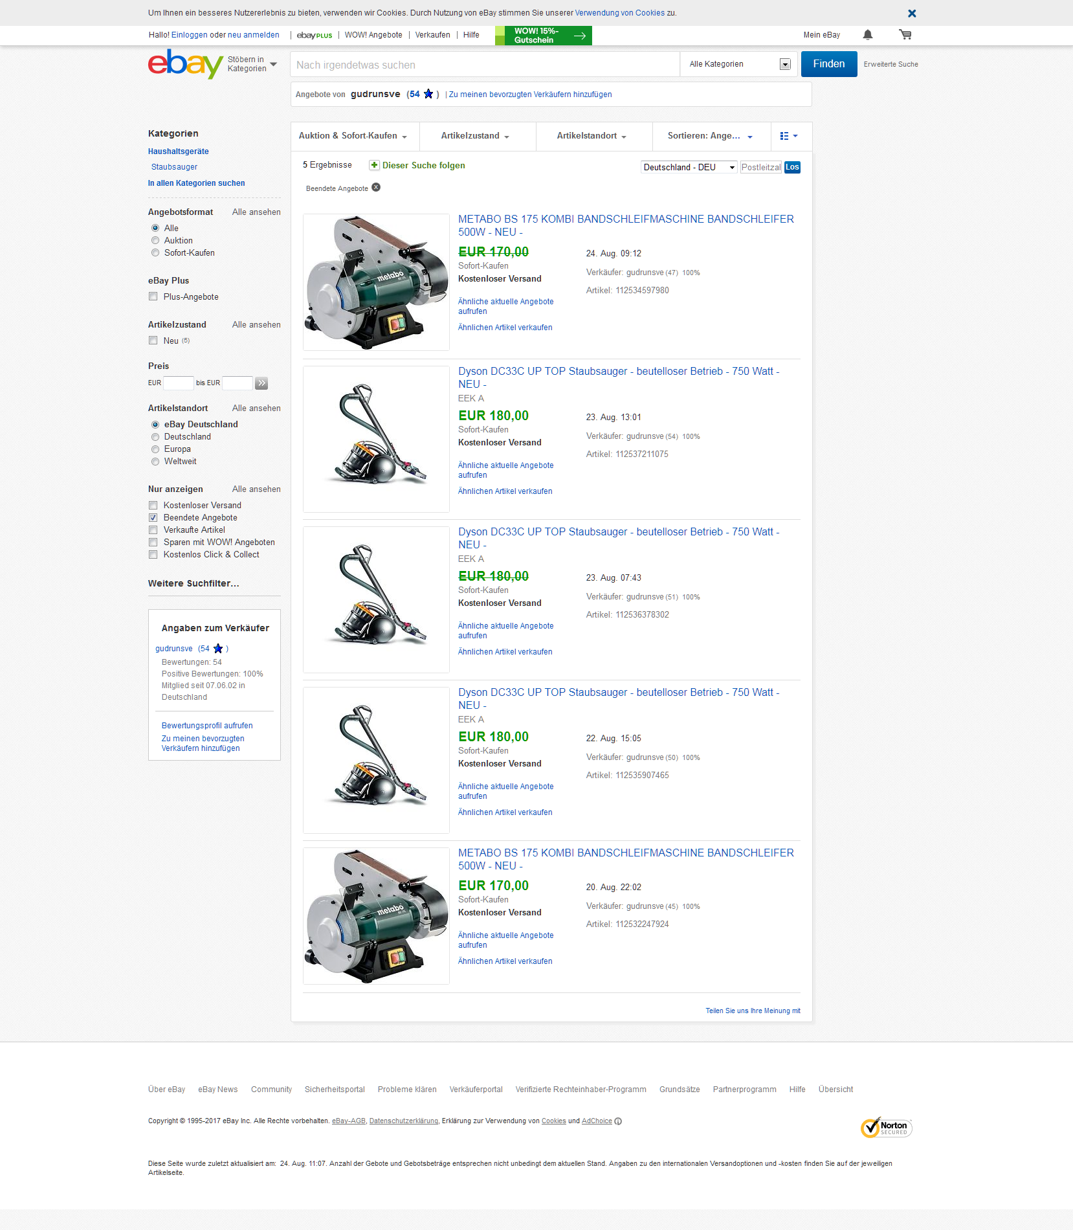Expand the Alle Kategorien dropdown

tap(738, 64)
